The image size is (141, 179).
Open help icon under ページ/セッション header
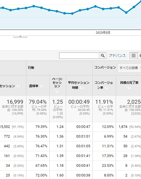(x=57, y=91)
